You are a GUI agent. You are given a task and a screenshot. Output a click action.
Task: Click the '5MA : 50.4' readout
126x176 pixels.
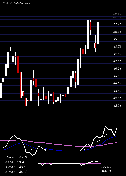15,162
